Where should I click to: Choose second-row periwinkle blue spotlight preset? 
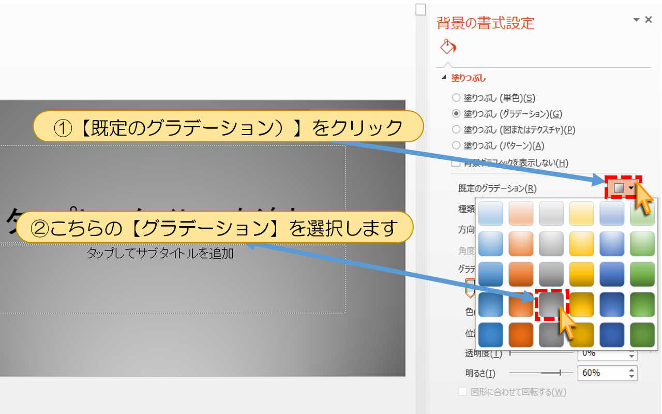click(612, 244)
